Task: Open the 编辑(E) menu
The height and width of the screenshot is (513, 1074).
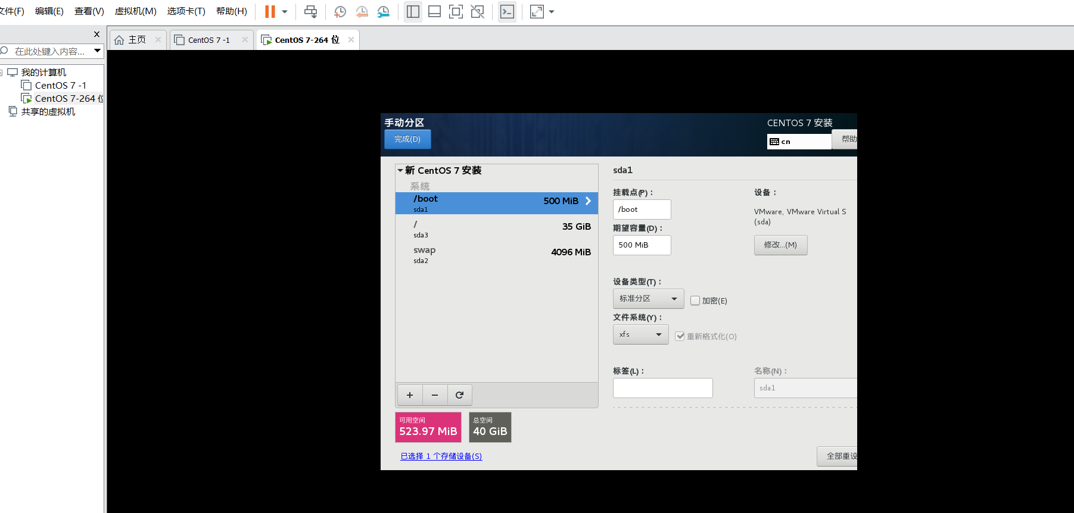Action: (49, 11)
